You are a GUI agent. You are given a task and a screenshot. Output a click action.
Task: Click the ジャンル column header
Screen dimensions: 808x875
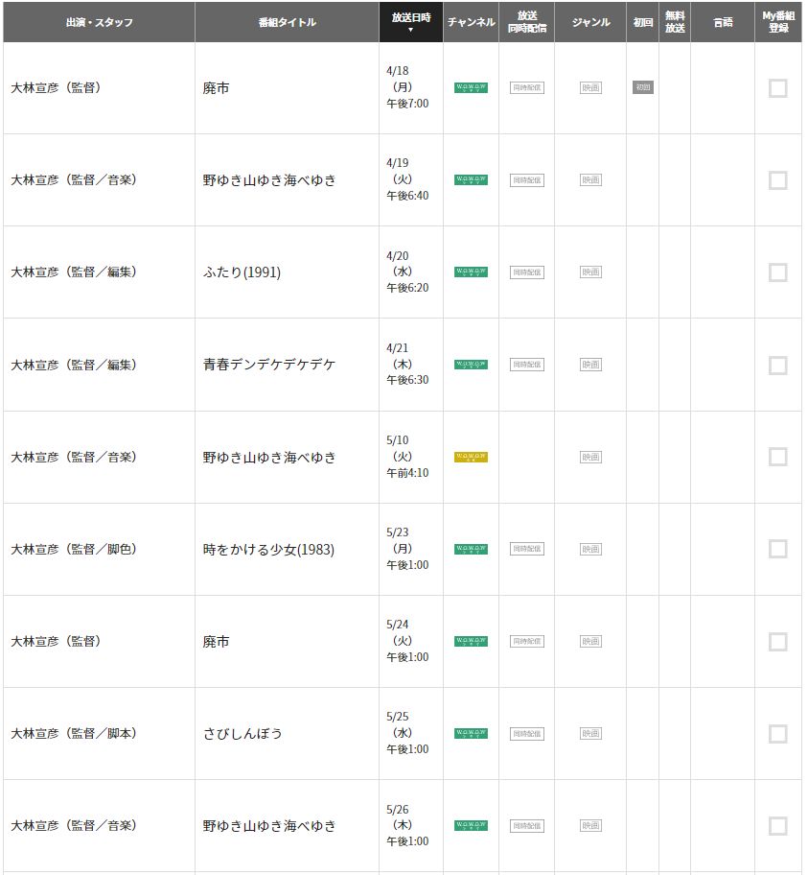point(590,22)
